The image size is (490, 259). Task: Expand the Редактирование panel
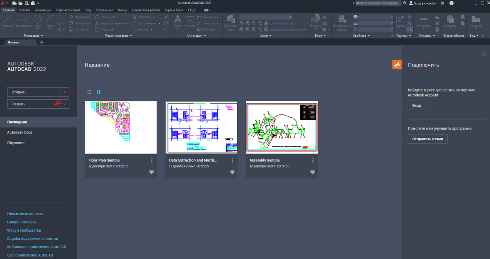coord(118,36)
